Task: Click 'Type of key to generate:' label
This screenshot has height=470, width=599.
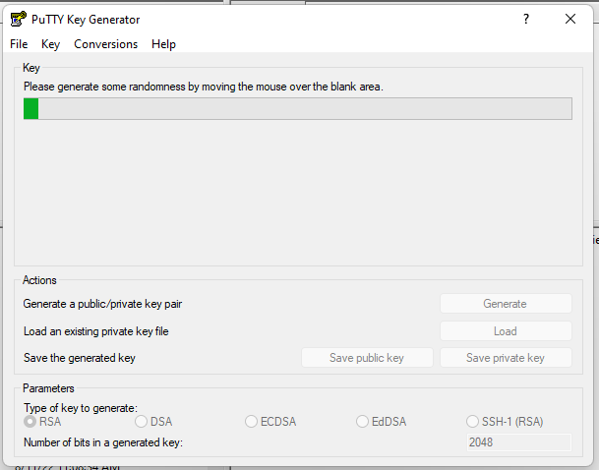Action: click(81, 408)
